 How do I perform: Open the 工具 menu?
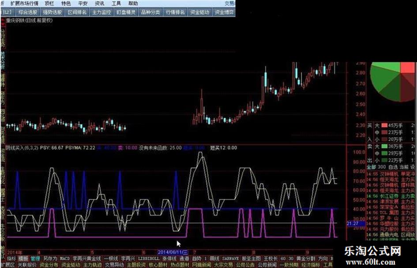click(x=116, y=4)
